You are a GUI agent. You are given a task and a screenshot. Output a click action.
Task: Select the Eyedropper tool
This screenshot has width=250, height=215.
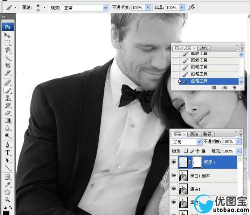[x=7, y=185]
